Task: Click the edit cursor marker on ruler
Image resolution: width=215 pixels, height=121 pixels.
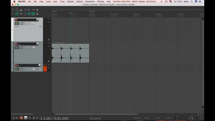Action: pos(70,13)
